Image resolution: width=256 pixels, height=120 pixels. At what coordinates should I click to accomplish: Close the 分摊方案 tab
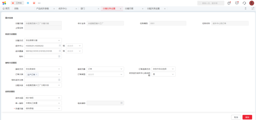pyautogui.click(x=142, y=9)
